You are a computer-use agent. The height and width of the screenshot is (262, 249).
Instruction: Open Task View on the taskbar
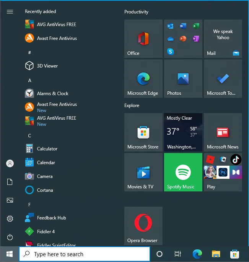coord(178,254)
